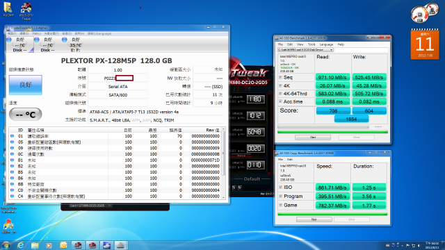This screenshot has height=250, width=445.
Task: Click the status dot for attribute 09
Action: [x=12, y=148]
